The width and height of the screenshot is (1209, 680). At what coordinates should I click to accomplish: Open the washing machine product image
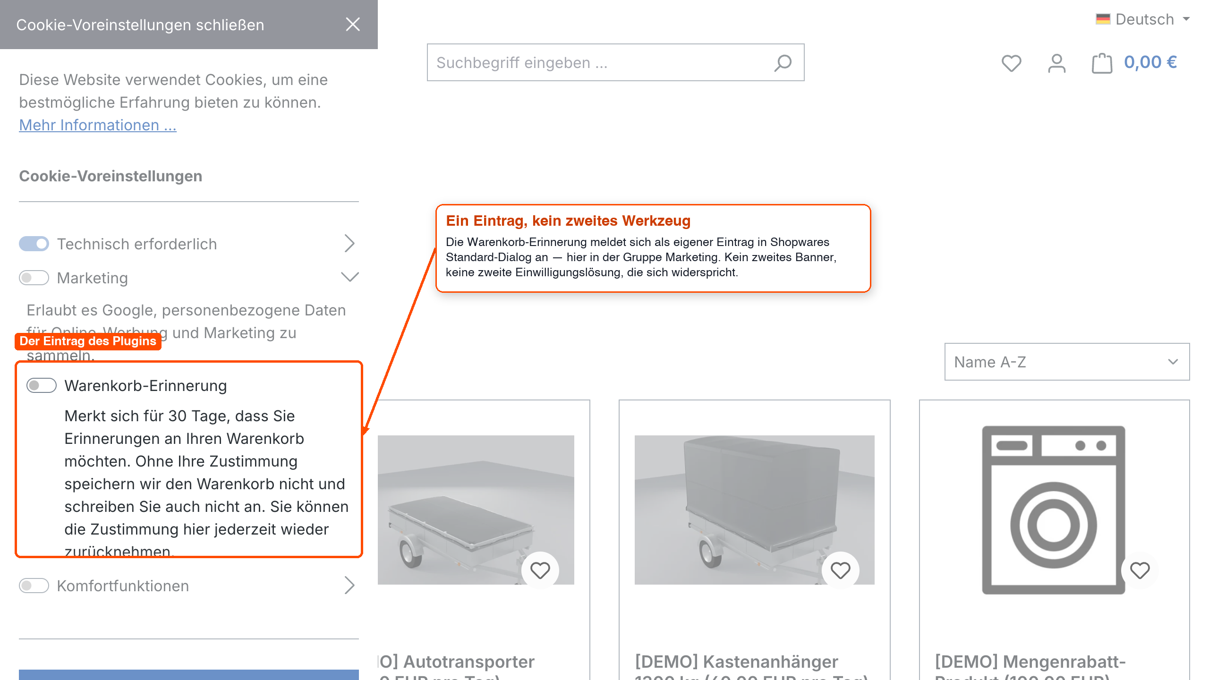coord(1054,510)
